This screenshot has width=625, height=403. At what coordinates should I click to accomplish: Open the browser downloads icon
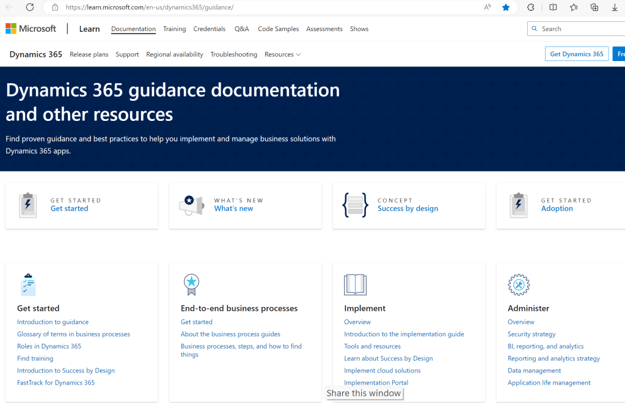615,7
